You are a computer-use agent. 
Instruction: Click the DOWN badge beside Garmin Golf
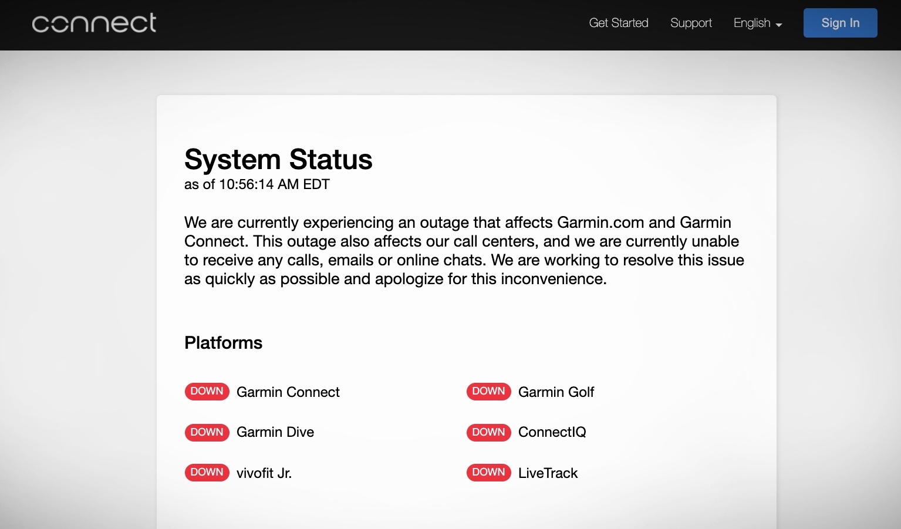(x=488, y=392)
